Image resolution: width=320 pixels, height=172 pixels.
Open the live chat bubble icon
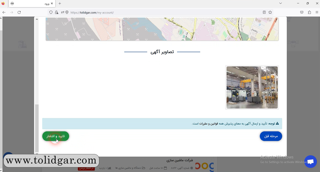pyautogui.click(x=310, y=162)
